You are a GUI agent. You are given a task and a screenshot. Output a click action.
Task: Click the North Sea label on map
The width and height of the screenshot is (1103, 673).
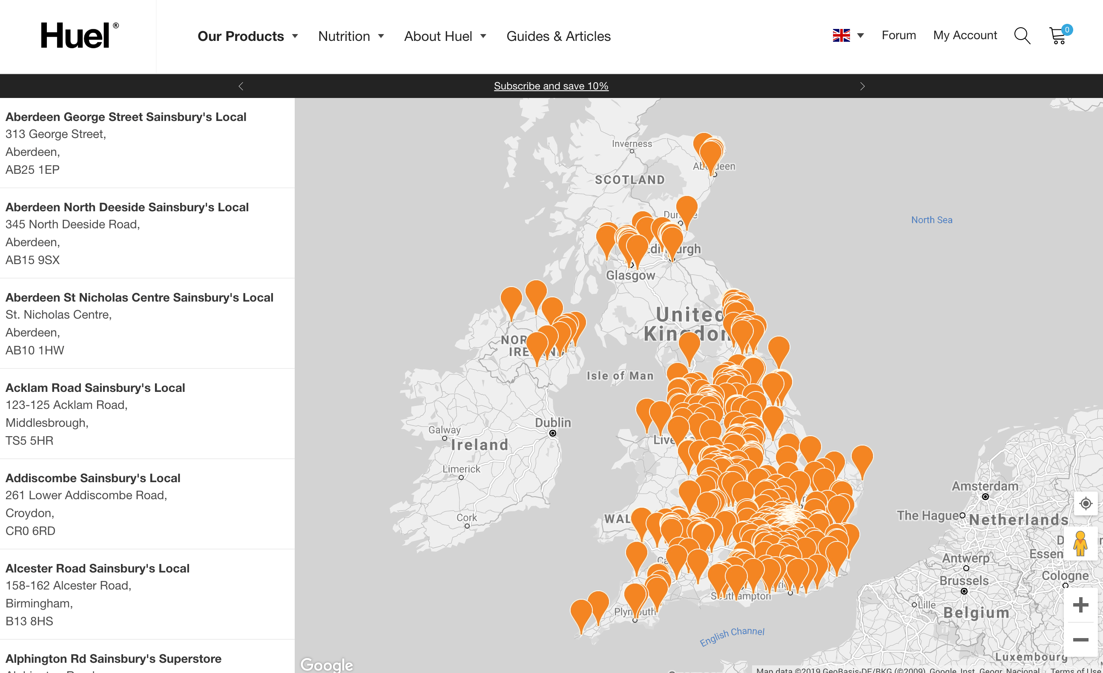pos(931,220)
